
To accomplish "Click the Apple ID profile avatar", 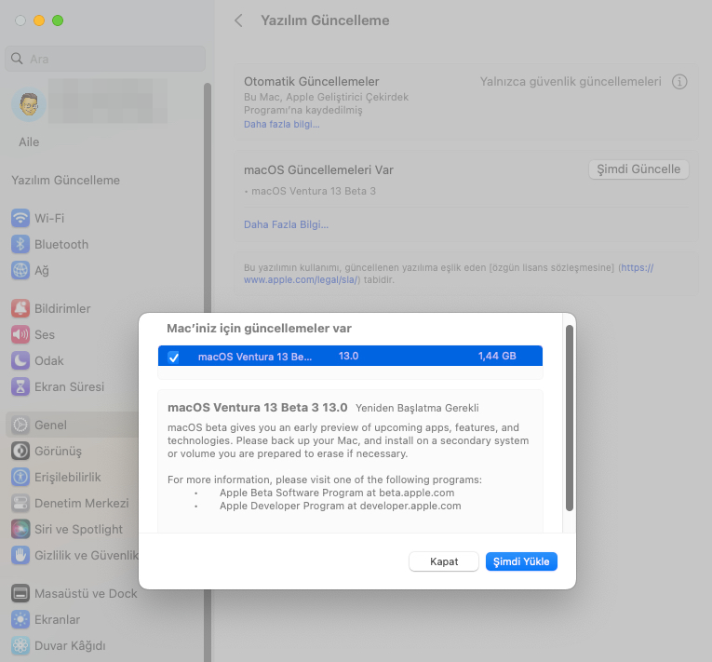I will 28,104.
